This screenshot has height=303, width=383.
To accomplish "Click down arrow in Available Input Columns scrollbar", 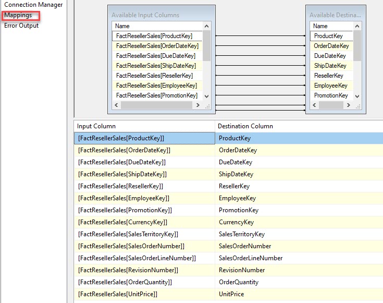I will click(x=206, y=96).
